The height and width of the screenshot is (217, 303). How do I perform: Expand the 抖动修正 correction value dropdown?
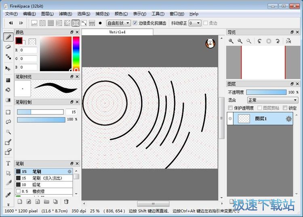[195, 23]
